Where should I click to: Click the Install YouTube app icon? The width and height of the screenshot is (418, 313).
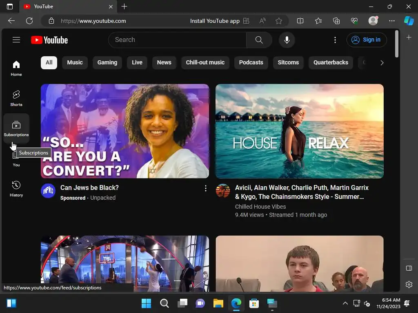[246, 21]
